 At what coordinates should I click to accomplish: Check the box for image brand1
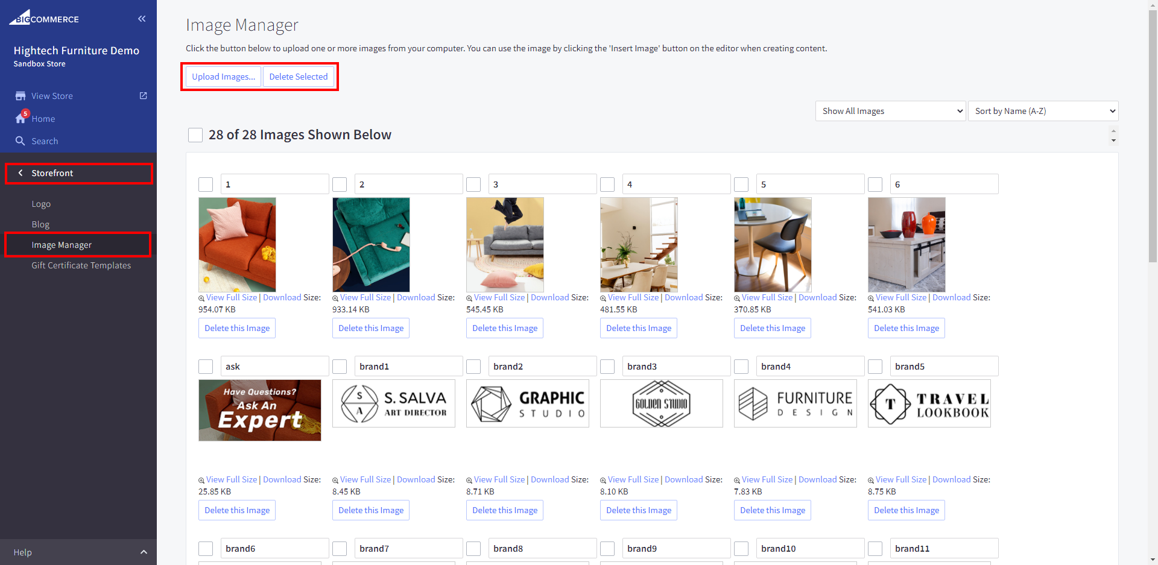340,367
